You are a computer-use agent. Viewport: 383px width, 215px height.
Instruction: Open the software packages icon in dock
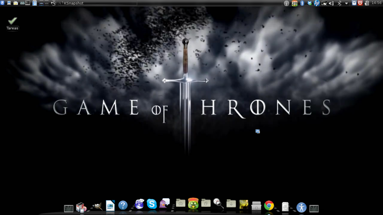(x=81, y=207)
